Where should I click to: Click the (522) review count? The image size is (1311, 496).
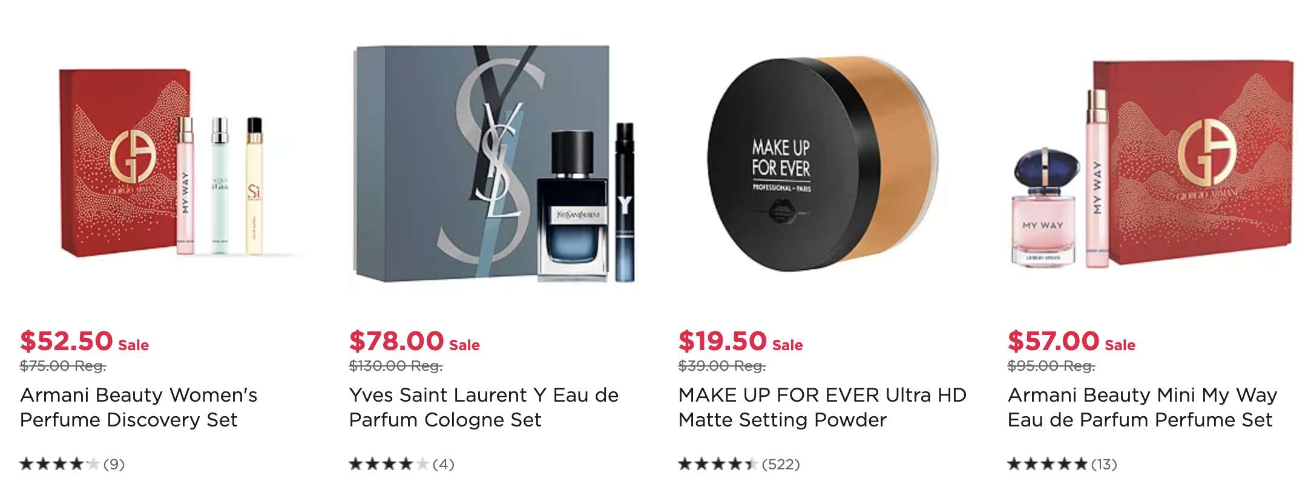click(781, 464)
